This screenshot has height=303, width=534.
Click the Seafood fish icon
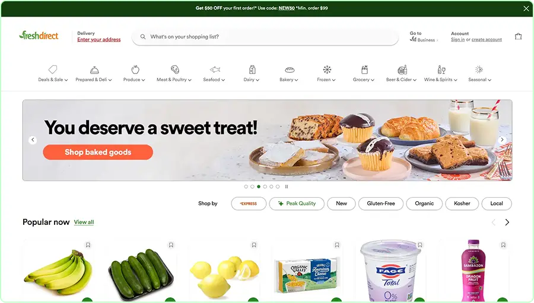point(215,70)
